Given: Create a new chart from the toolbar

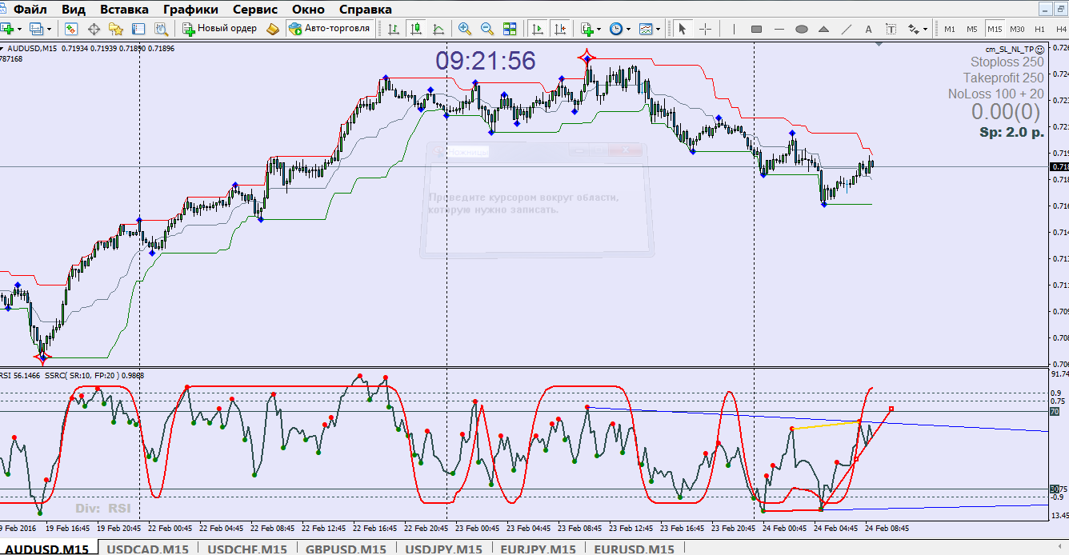Looking at the screenshot, I should click(7, 29).
